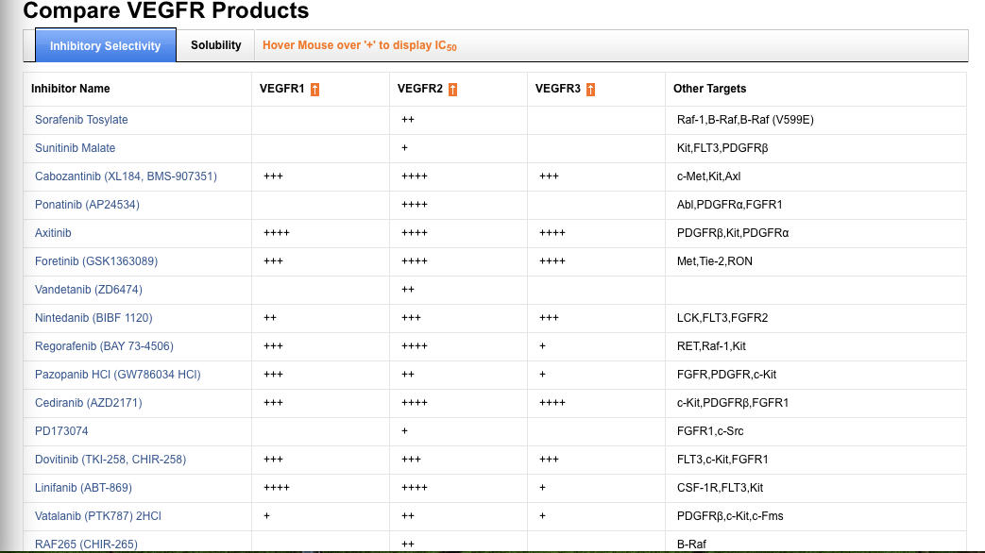Click Vatalanib VEGFR2 '++' rating
This screenshot has height=553, width=985.
(x=408, y=516)
